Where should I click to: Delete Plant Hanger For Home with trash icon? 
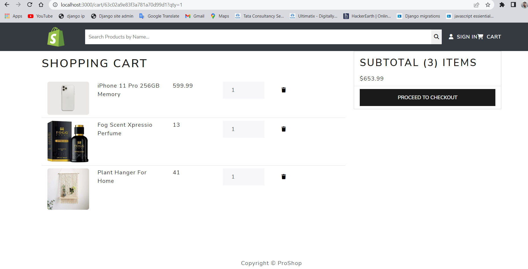[283, 176]
